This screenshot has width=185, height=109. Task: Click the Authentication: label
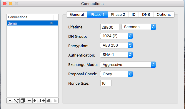[82, 55]
